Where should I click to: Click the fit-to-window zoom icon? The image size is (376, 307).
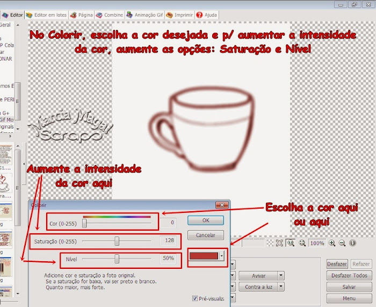[x=302, y=243]
